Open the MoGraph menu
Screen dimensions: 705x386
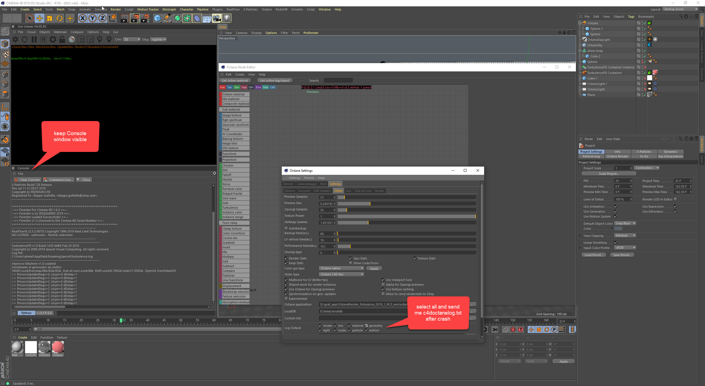pyautogui.click(x=169, y=9)
